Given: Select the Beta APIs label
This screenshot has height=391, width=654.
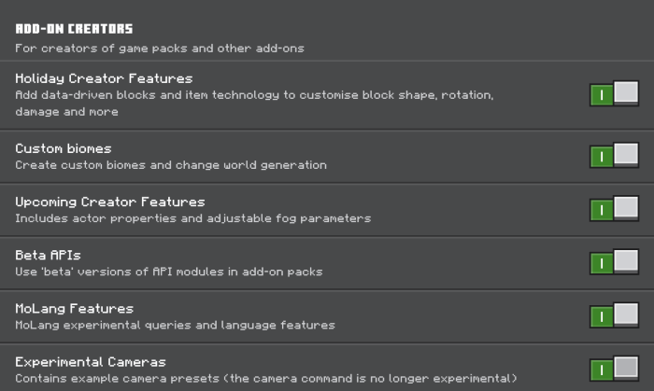Looking at the screenshot, I should point(49,255).
